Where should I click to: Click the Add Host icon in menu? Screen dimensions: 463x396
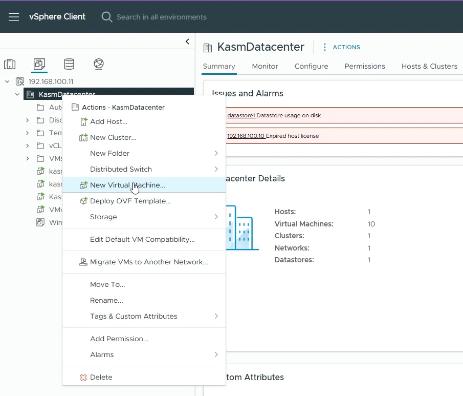click(x=83, y=122)
